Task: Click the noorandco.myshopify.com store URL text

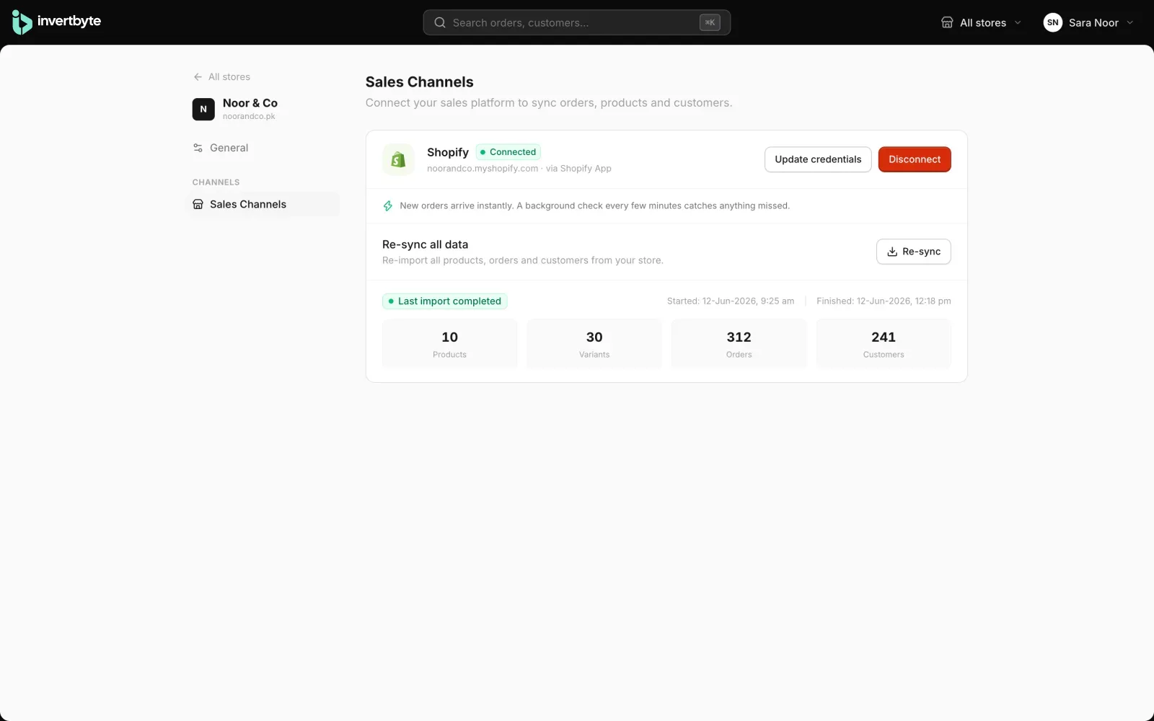Action: click(x=483, y=169)
